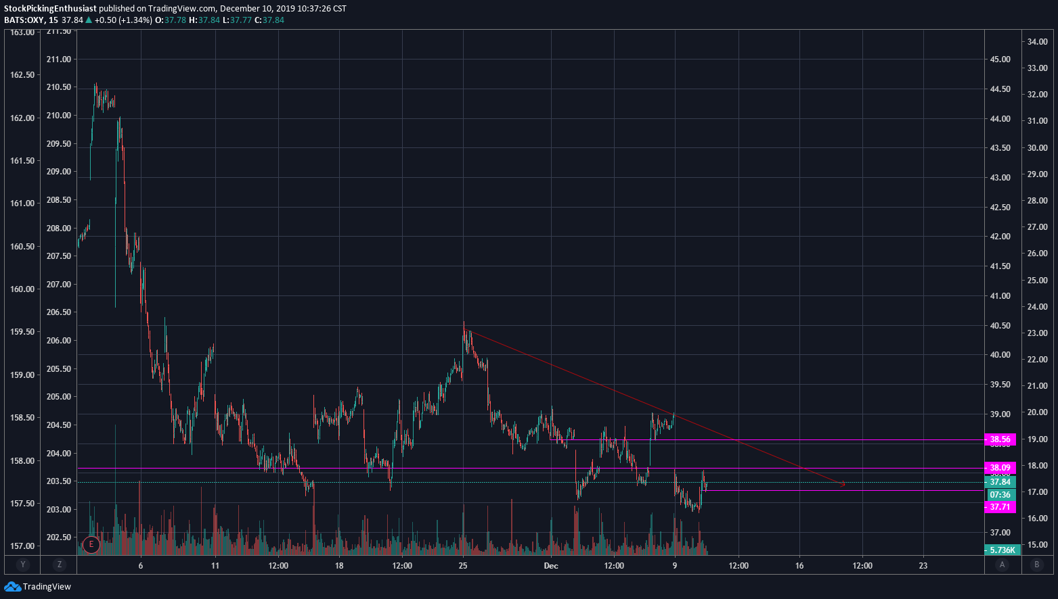1058x599 pixels.
Task: Toggle the A auto-scale button
Action: [1002, 565]
